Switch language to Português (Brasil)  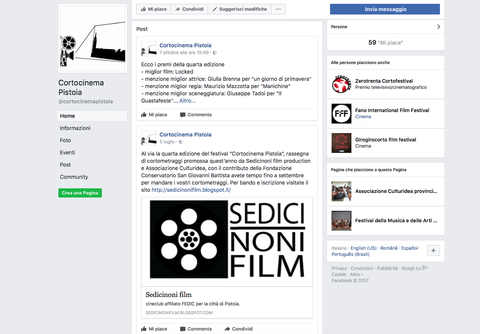click(350, 254)
